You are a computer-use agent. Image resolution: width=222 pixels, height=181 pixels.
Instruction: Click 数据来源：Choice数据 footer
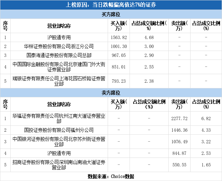tap(111, 176)
